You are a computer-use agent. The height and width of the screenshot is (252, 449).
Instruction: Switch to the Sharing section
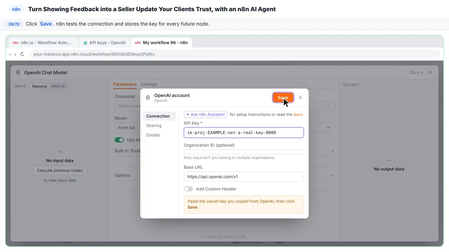coord(154,126)
